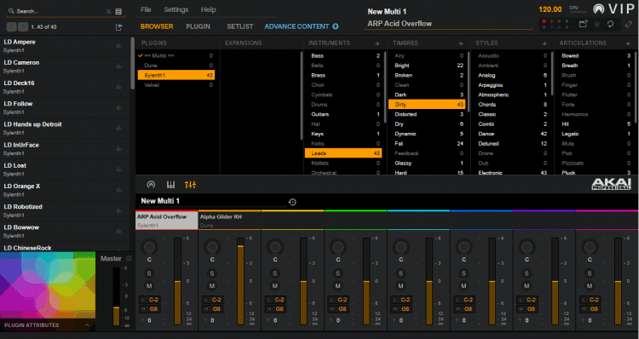Open the list view icon beside search

click(118, 11)
